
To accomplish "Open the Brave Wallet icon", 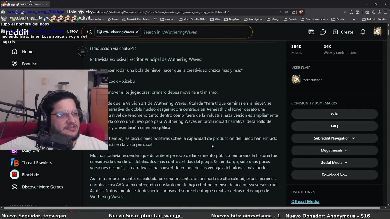I will tap(367, 12).
